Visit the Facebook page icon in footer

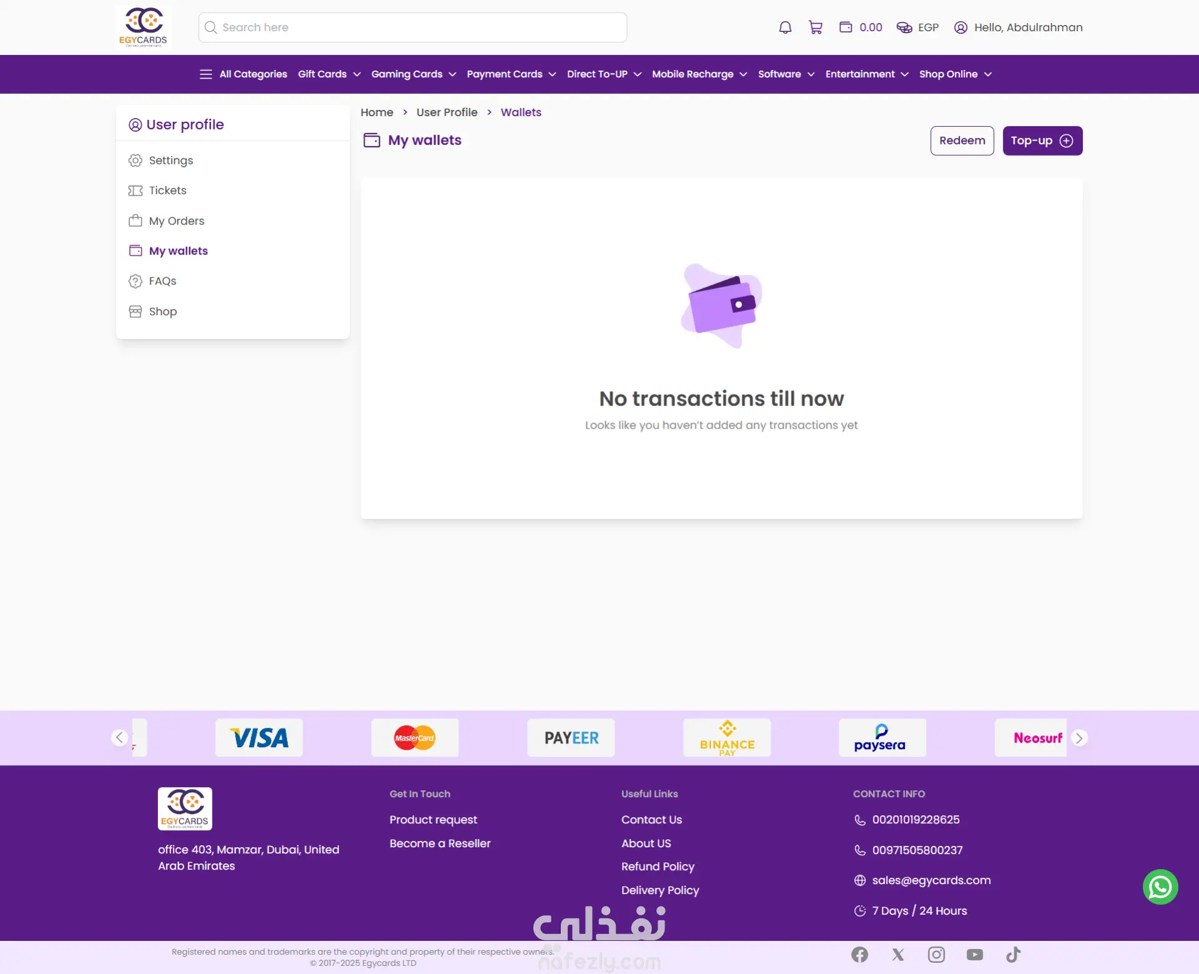pos(859,954)
